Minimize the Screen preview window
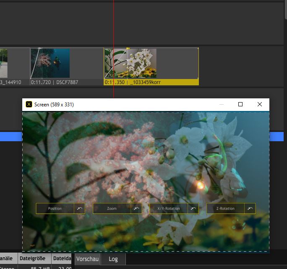The image size is (287, 269). pos(222,105)
